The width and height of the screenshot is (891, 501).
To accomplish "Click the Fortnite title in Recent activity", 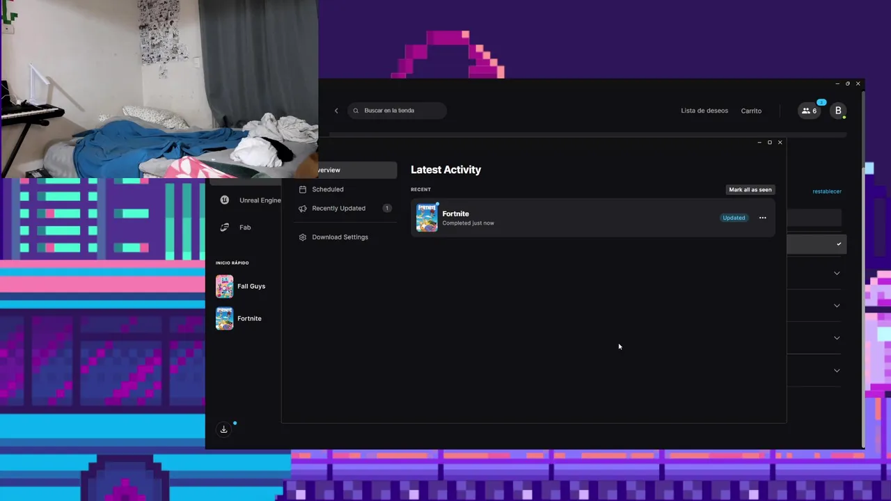I will point(455,214).
